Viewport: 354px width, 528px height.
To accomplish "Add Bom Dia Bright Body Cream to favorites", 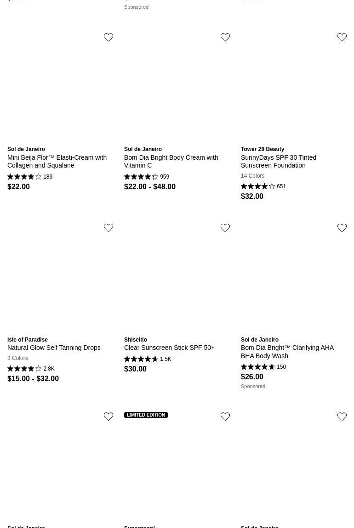I will point(225,37).
